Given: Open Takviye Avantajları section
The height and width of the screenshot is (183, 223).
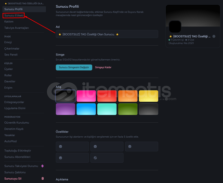Looking at the screenshot, I should click(x=16, y=28).
